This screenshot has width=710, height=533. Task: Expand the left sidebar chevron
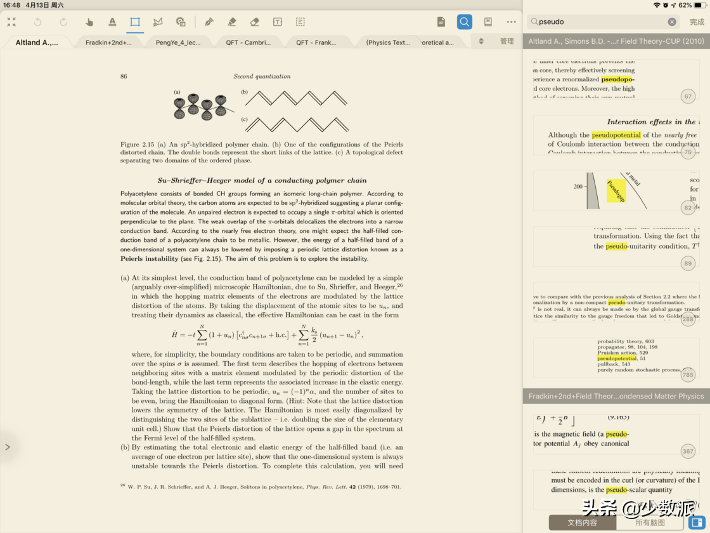click(8, 447)
